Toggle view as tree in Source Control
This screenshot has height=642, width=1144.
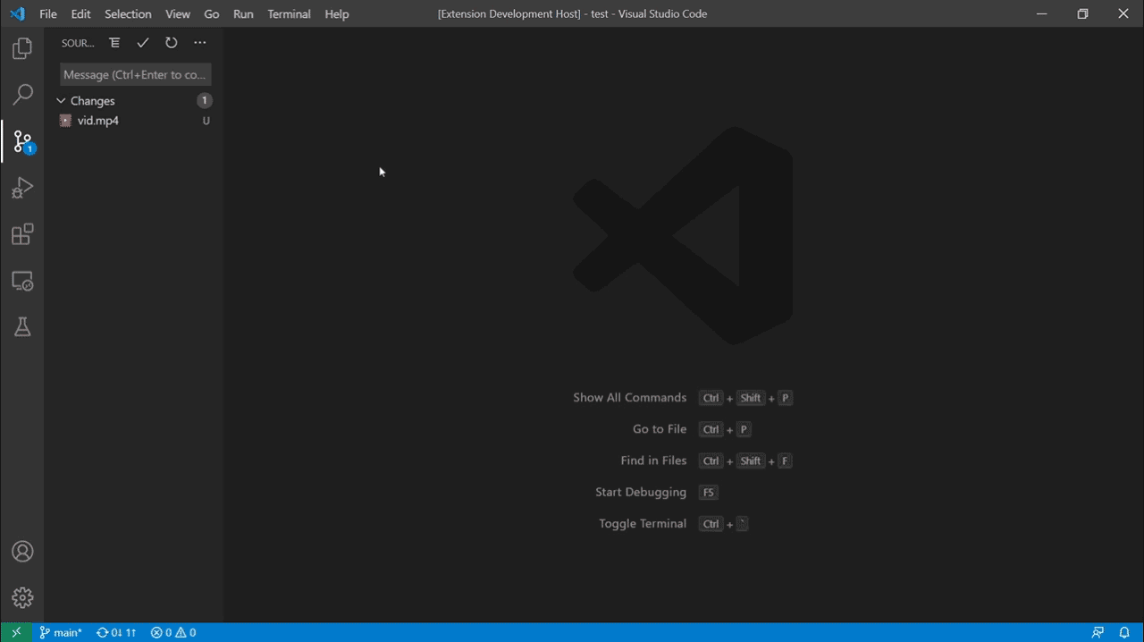tap(114, 43)
